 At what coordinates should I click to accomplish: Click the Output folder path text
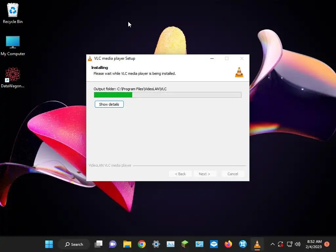[x=130, y=89]
